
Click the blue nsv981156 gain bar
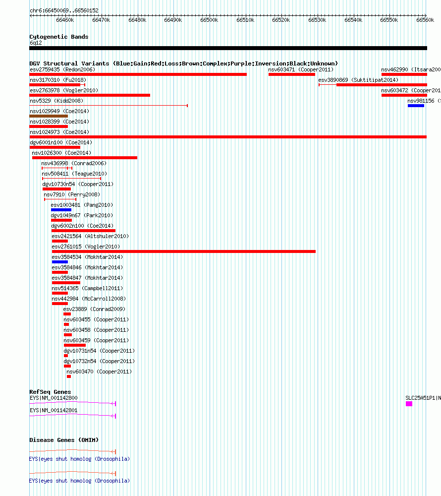click(x=416, y=106)
